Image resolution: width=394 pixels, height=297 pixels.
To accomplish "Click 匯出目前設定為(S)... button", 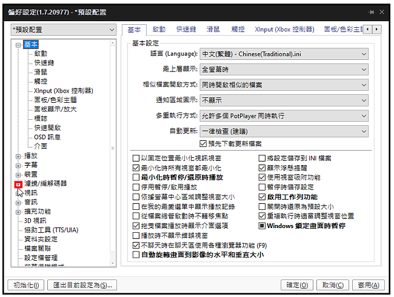I will pyautogui.click(x=82, y=286).
